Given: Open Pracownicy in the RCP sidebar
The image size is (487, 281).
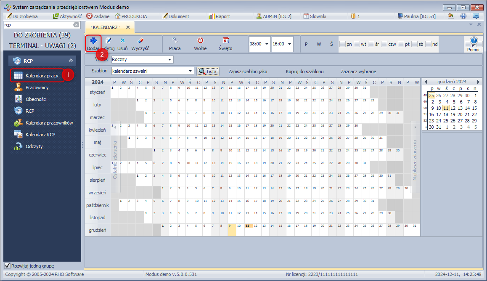Looking at the screenshot, I should (37, 87).
